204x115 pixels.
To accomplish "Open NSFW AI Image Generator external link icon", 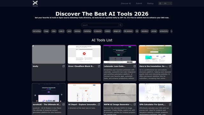I will tap(135, 104).
